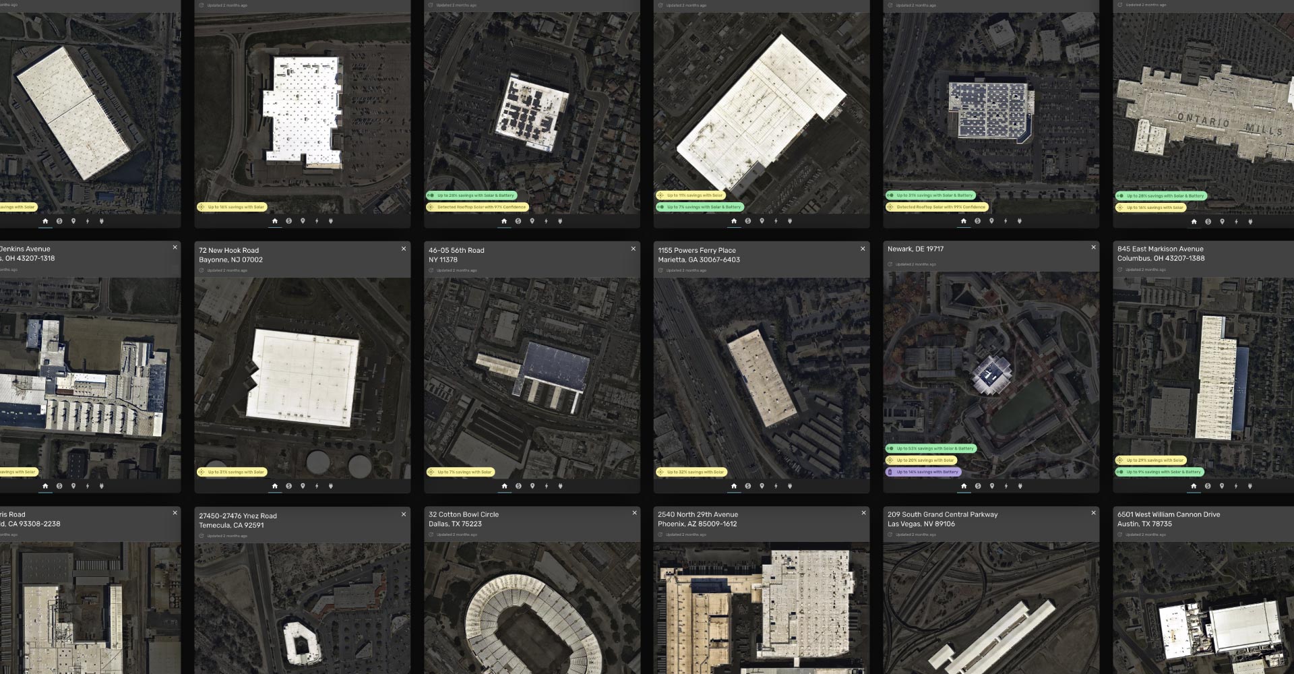Viewport: 1294px width, 674px height.
Task: Select the location pin icon on 46-05 56th Road card
Action: pyautogui.click(x=532, y=486)
